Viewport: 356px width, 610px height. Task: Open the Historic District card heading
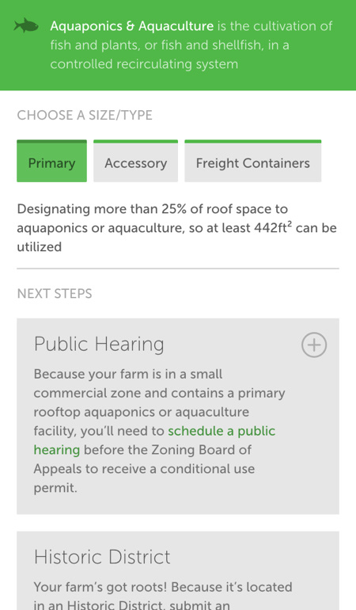pos(102,557)
